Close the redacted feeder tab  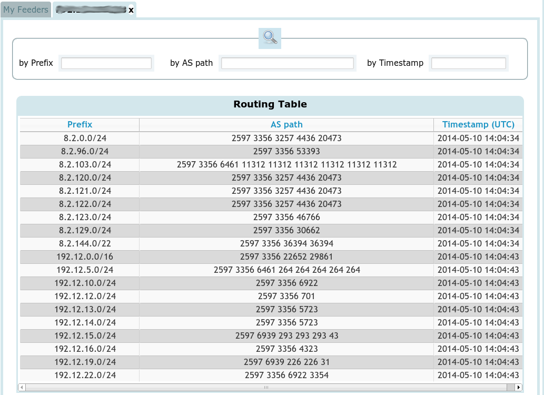(131, 10)
